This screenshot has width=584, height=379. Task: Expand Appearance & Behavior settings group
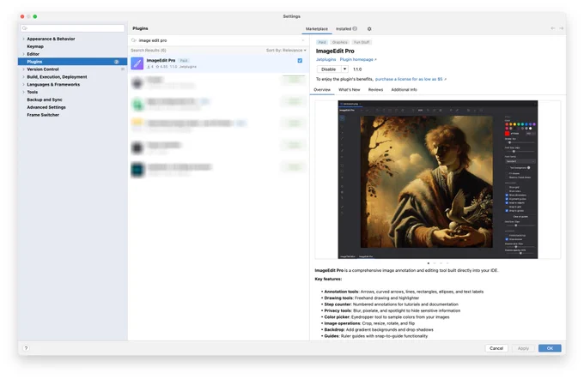point(23,39)
